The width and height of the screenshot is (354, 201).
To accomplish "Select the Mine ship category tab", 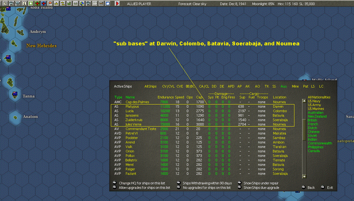I will coord(295,86).
